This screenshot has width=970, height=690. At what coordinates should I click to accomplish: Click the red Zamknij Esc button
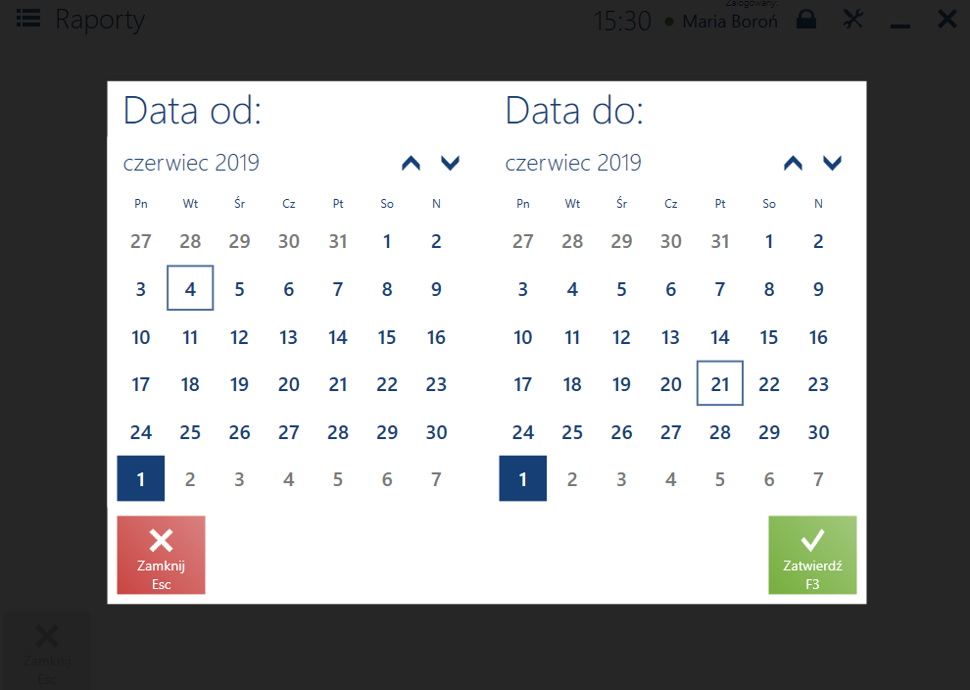point(161,555)
